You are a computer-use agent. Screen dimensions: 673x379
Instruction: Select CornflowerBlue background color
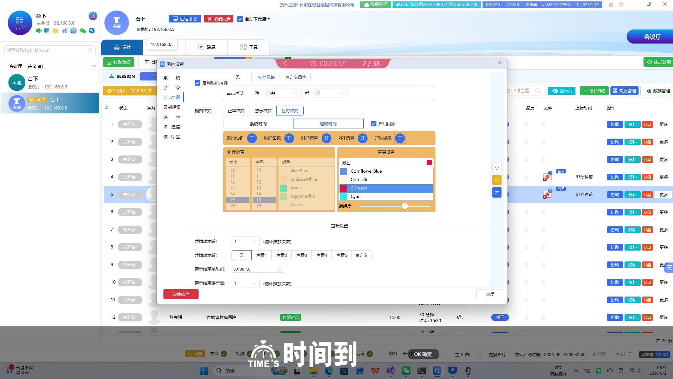(386, 171)
